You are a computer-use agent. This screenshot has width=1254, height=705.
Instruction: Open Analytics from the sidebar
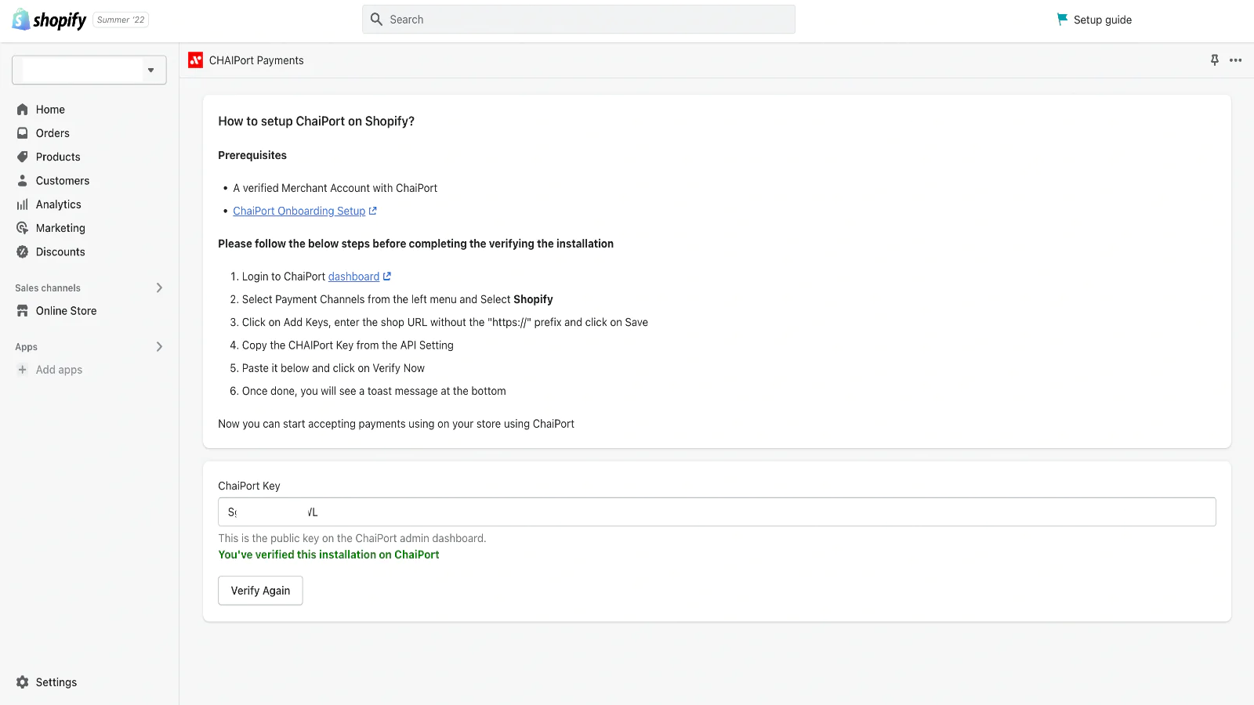pos(59,204)
